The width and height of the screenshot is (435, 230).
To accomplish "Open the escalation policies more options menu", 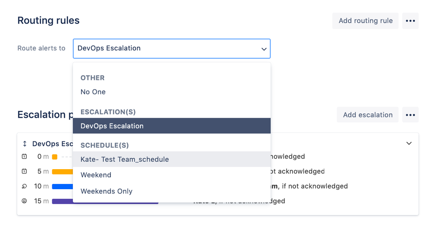I will point(410,115).
